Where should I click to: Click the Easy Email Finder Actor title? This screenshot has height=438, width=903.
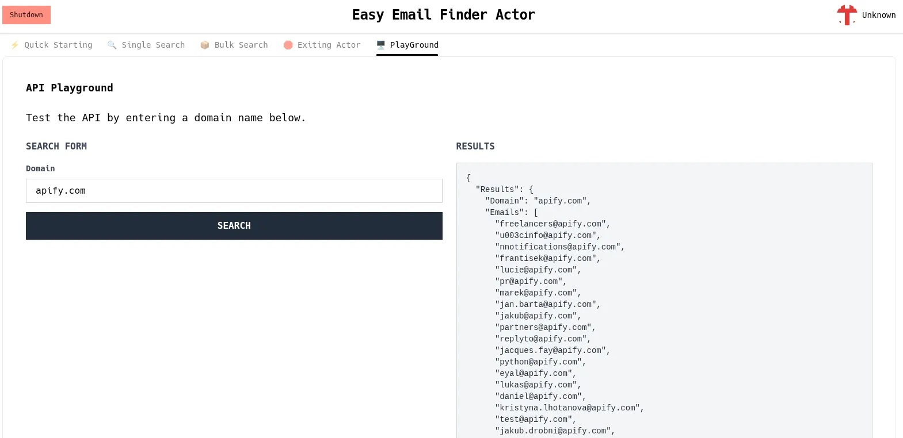click(x=443, y=15)
